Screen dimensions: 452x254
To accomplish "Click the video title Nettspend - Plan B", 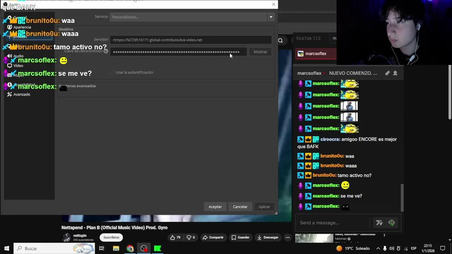I will [x=114, y=228].
